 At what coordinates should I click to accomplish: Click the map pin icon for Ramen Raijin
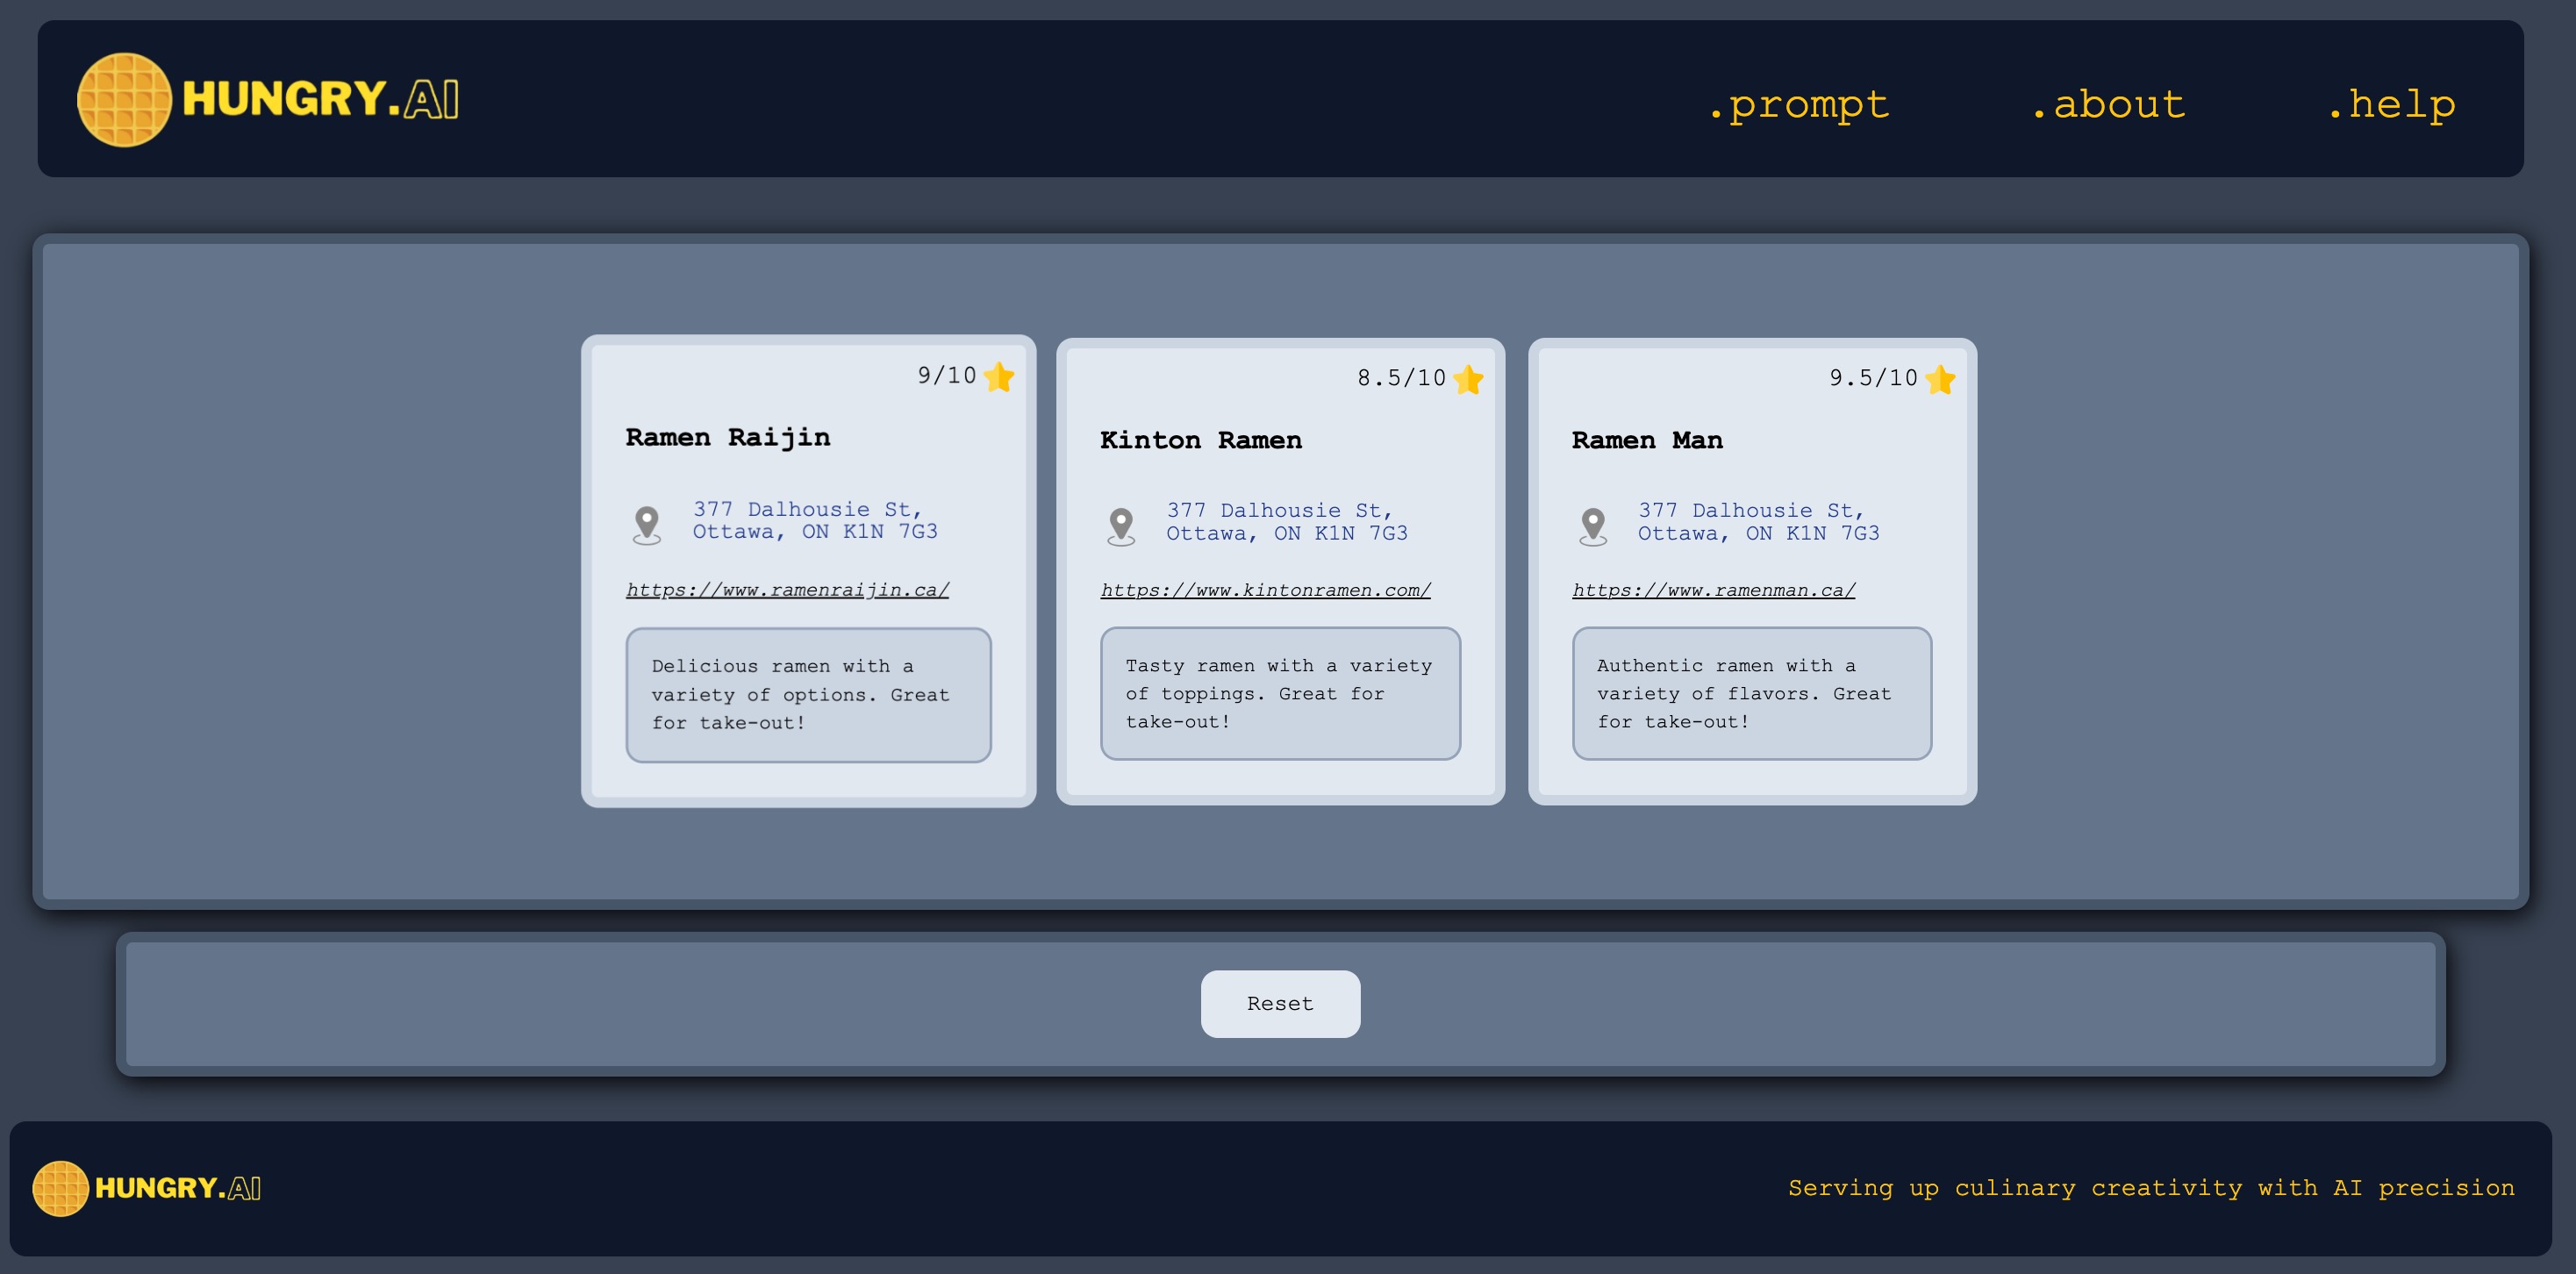[x=647, y=524]
